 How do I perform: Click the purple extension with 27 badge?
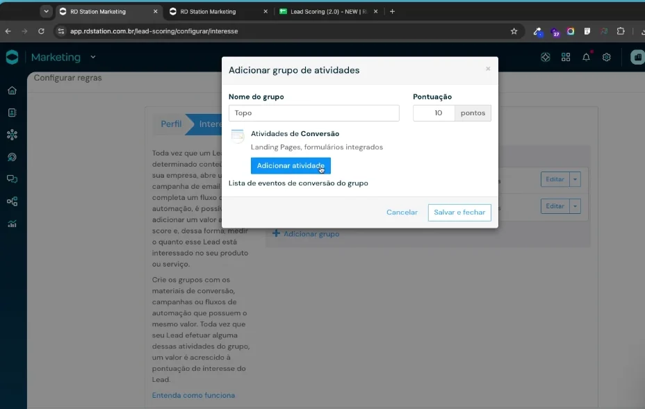click(x=555, y=32)
